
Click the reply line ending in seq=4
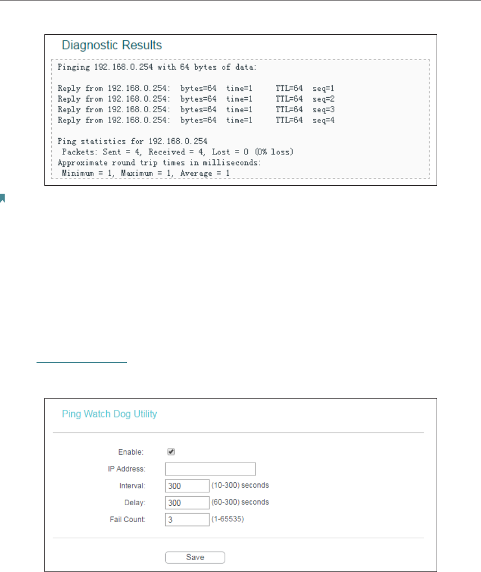click(196, 120)
